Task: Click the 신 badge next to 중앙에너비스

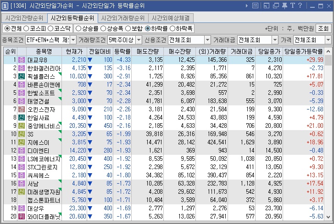Action: coord(22,126)
